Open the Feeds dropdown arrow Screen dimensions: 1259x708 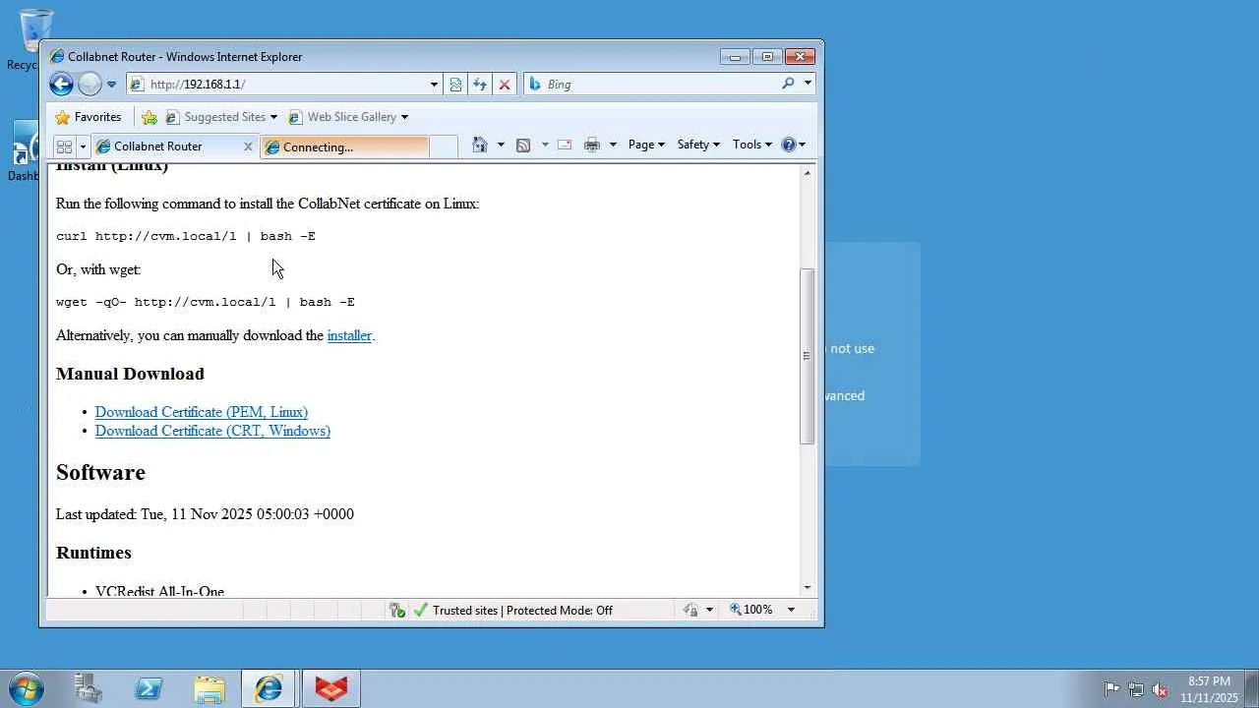pyautogui.click(x=545, y=145)
